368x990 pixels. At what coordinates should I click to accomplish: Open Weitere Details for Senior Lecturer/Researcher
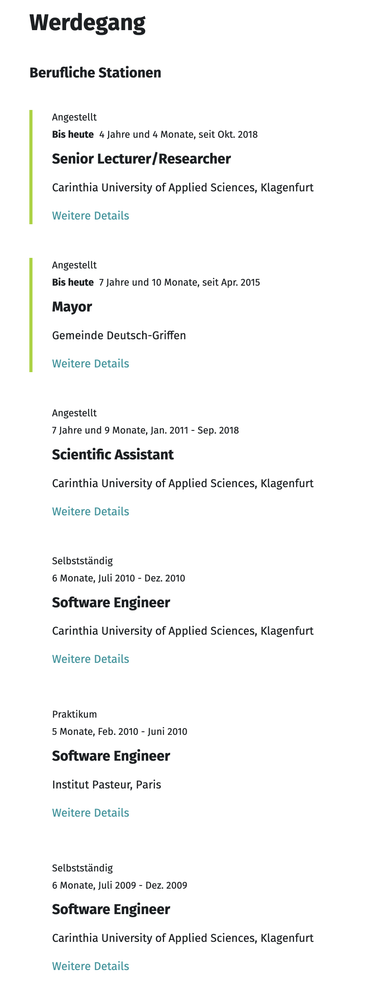click(90, 216)
